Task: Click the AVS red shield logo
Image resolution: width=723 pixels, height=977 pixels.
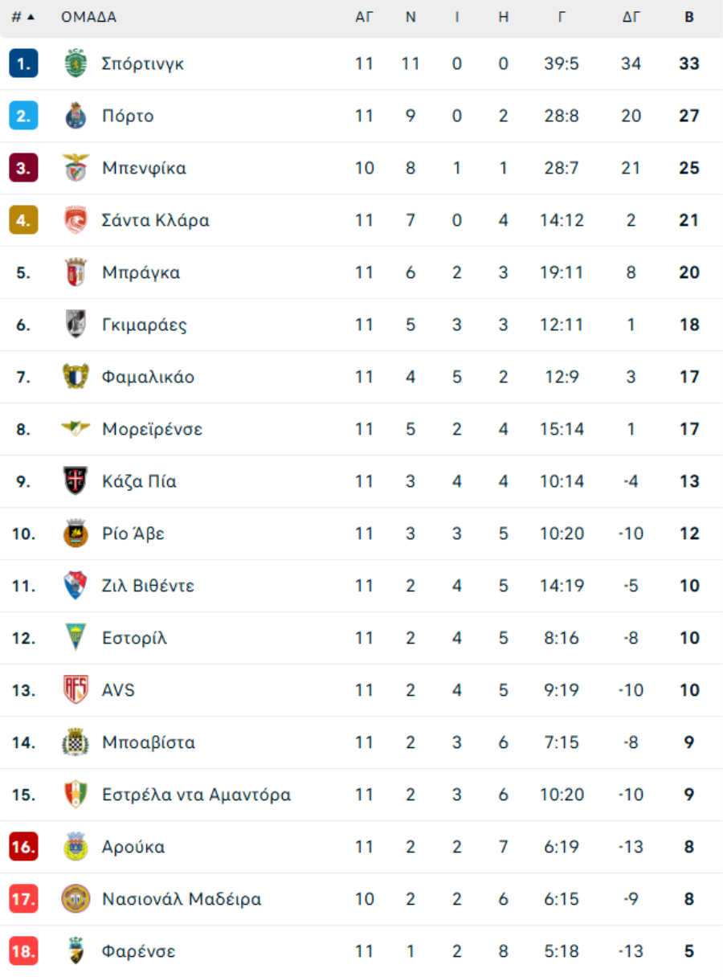Action: coord(76,690)
